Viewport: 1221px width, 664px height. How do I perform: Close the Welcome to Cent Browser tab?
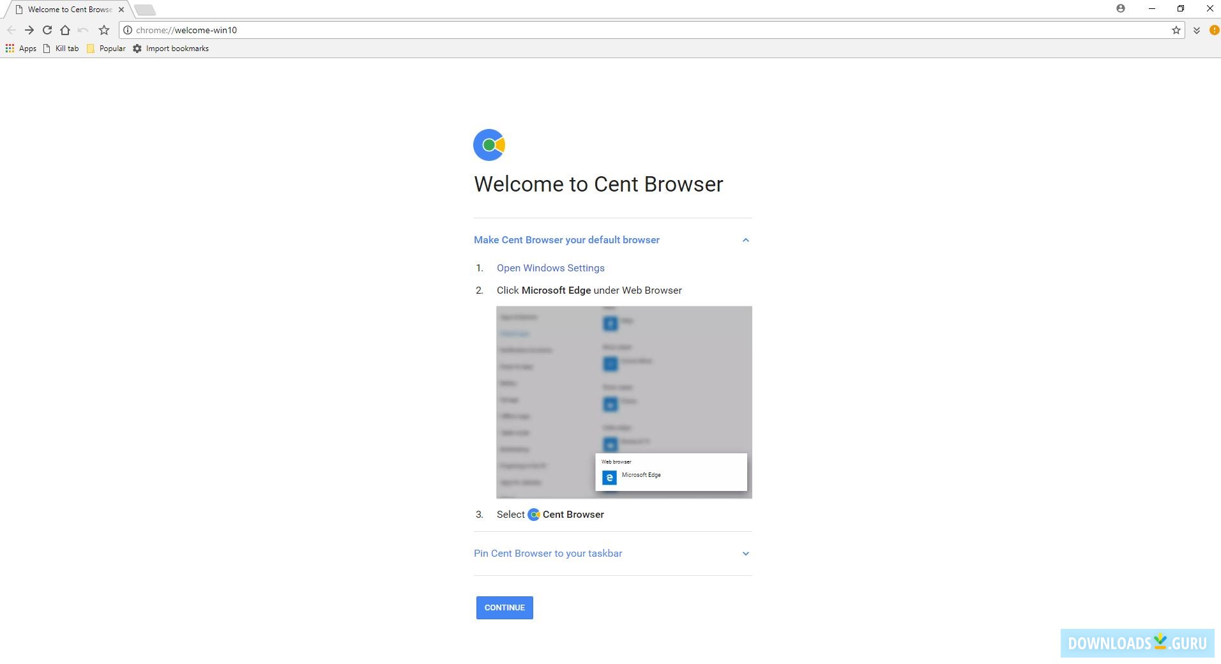click(121, 10)
